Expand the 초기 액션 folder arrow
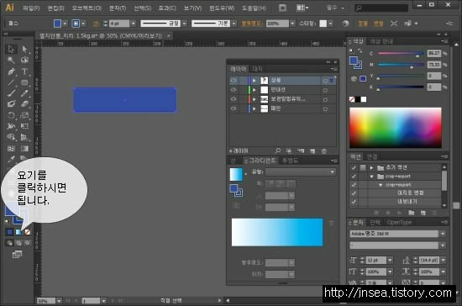The height and width of the screenshot is (306, 462). 371,167
